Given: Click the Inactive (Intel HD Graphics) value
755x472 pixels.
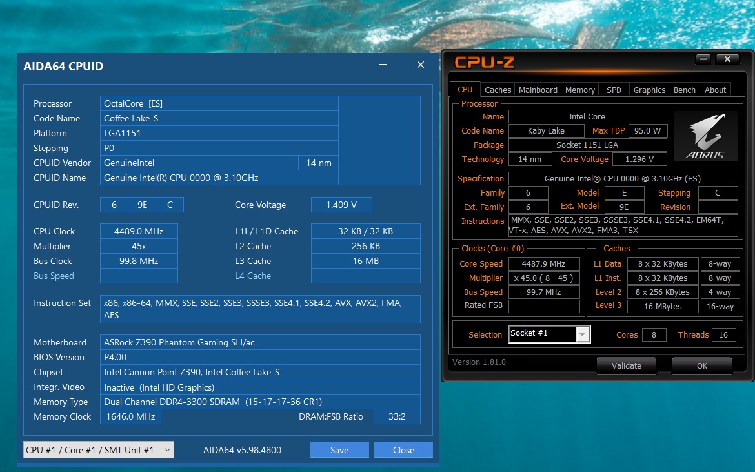Looking at the screenshot, I should tap(260, 387).
